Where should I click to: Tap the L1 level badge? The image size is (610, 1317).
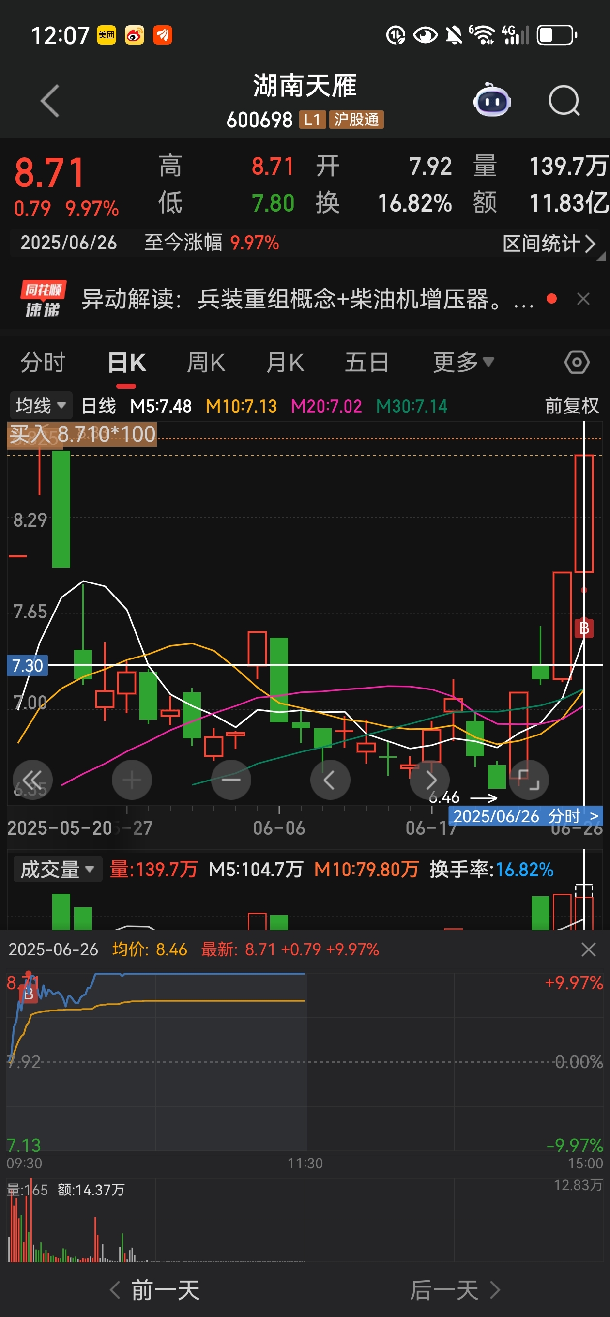[312, 120]
